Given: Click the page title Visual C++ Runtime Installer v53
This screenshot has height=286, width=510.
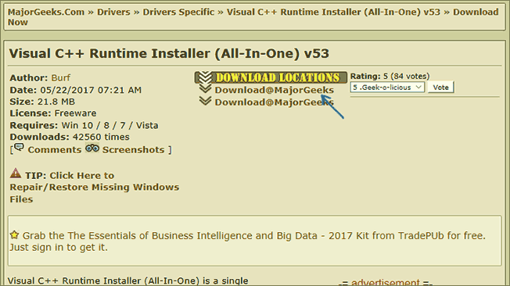Looking at the screenshot, I should (x=169, y=53).
